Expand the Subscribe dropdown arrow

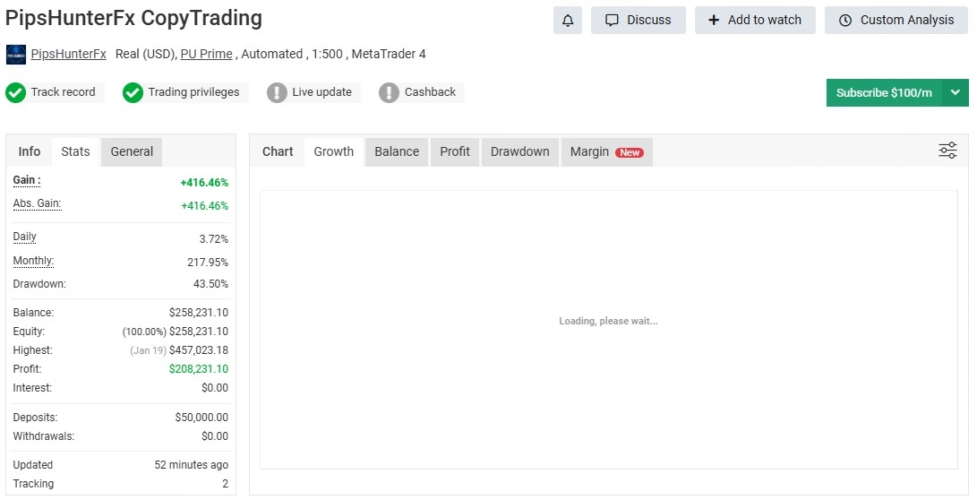956,92
